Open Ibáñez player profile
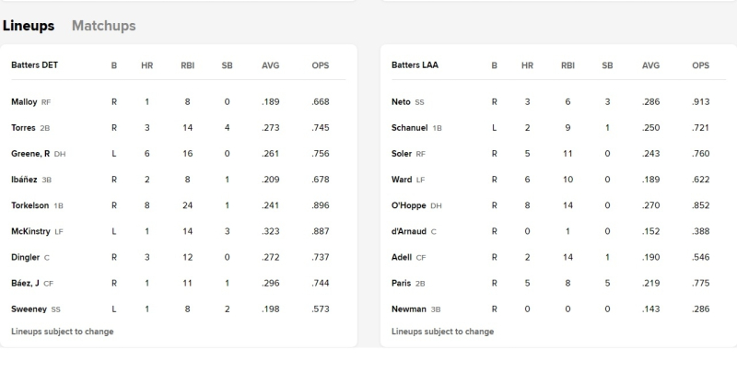The width and height of the screenshot is (737, 373). [x=24, y=180]
